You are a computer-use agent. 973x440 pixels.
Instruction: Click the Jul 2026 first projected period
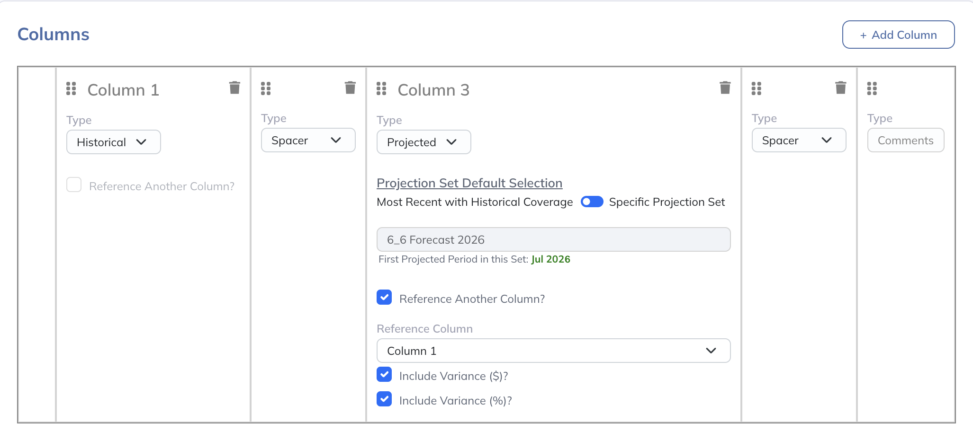coord(550,259)
